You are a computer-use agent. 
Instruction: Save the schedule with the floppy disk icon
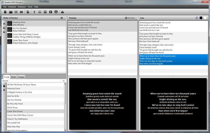(x=16, y=12)
